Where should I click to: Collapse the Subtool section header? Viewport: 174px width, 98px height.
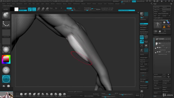[x=157, y=37]
